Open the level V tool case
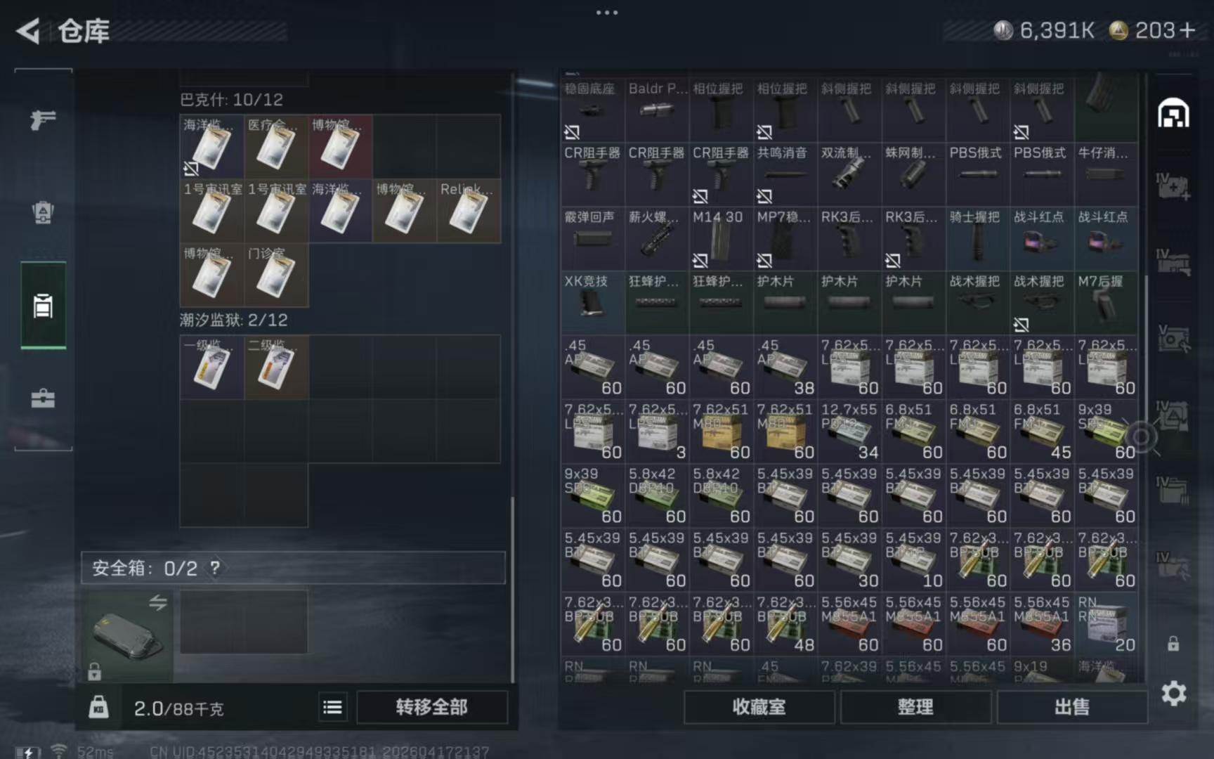This screenshot has height=759, width=1214. pyautogui.click(x=1173, y=339)
